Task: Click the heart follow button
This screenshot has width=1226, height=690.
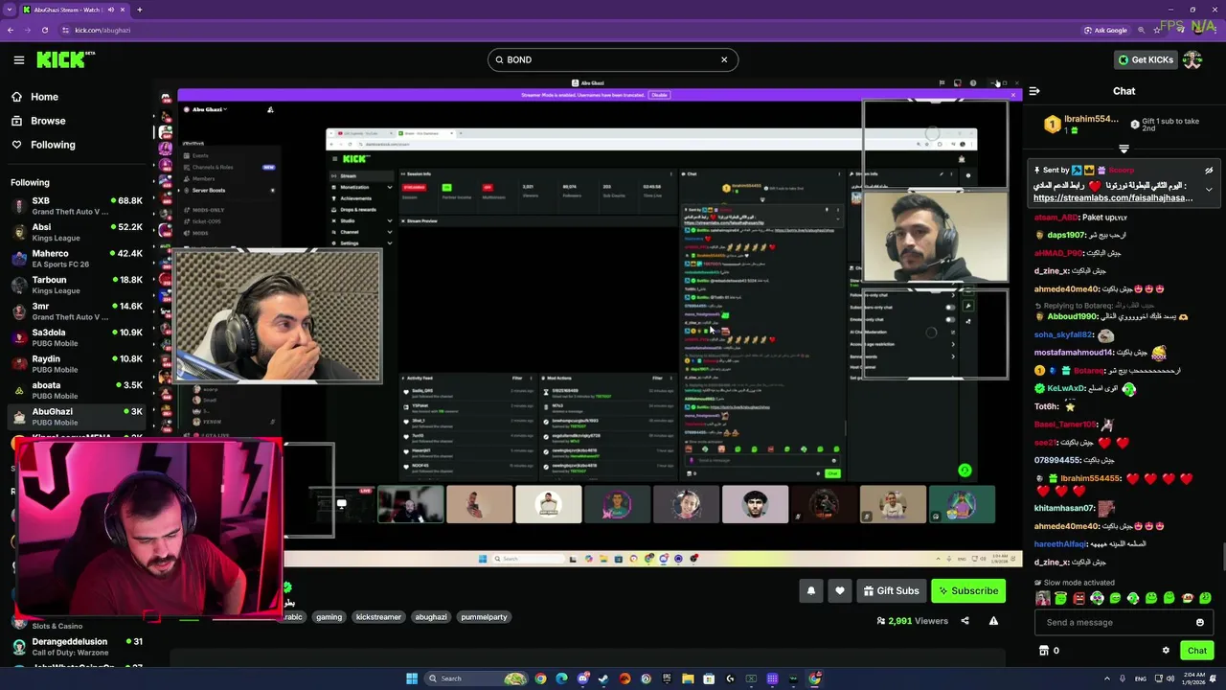Action: click(840, 591)
